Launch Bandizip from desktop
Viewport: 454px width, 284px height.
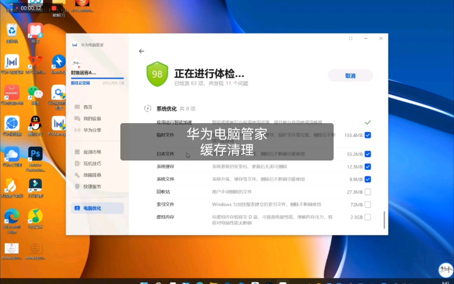(x=59, y=64)
